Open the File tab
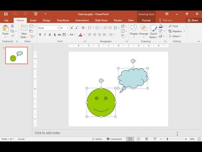 click(x=6, y=20)
